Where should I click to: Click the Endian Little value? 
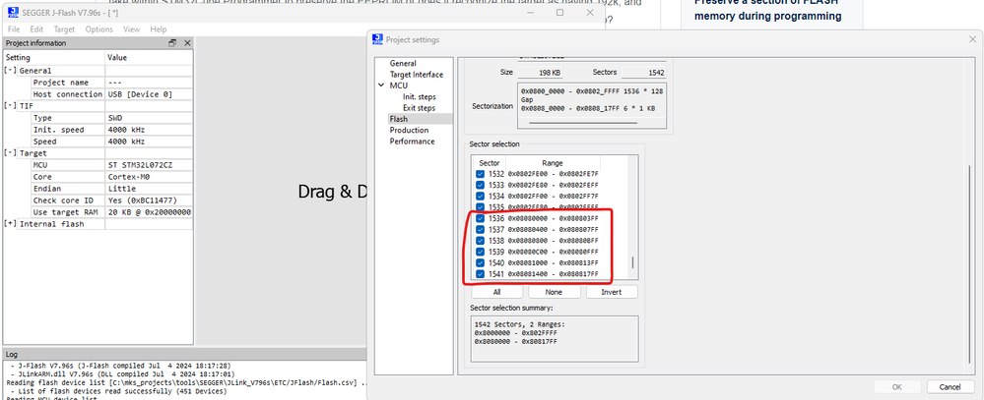[x=149, y=189]
